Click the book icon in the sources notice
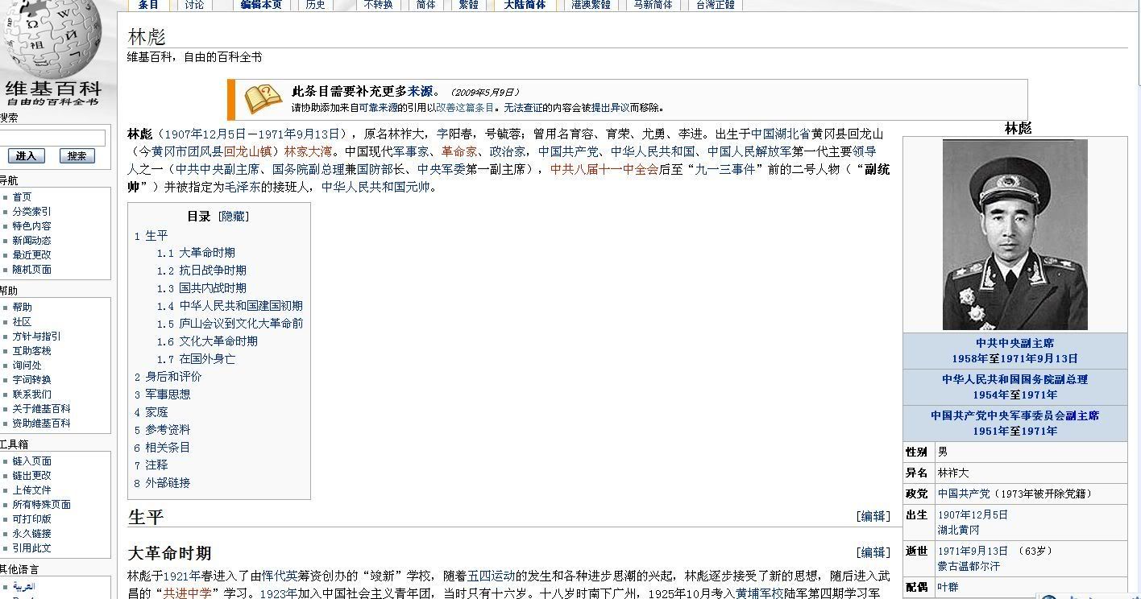 pos(263,99)
